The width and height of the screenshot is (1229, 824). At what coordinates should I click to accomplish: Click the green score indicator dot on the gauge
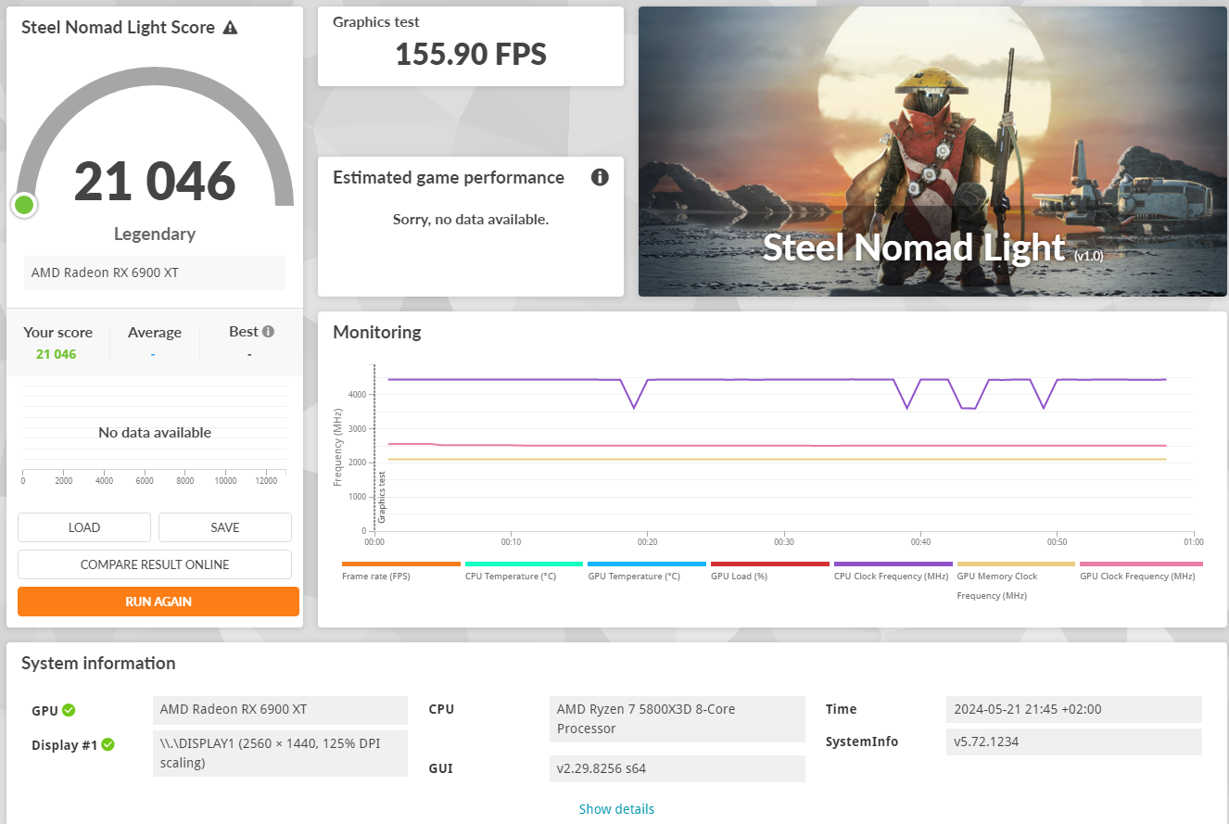24,205
